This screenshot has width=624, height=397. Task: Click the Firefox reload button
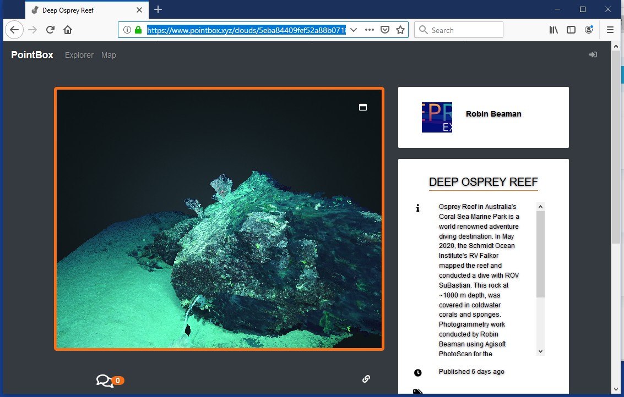point(50,30)
